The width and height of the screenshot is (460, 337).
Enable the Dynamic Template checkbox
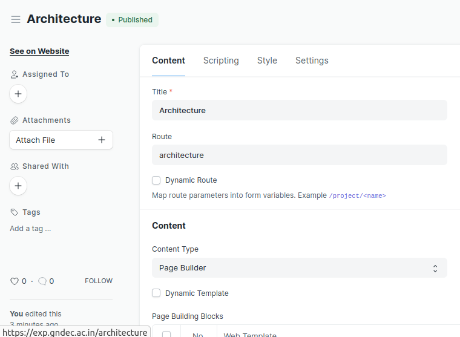156,293
